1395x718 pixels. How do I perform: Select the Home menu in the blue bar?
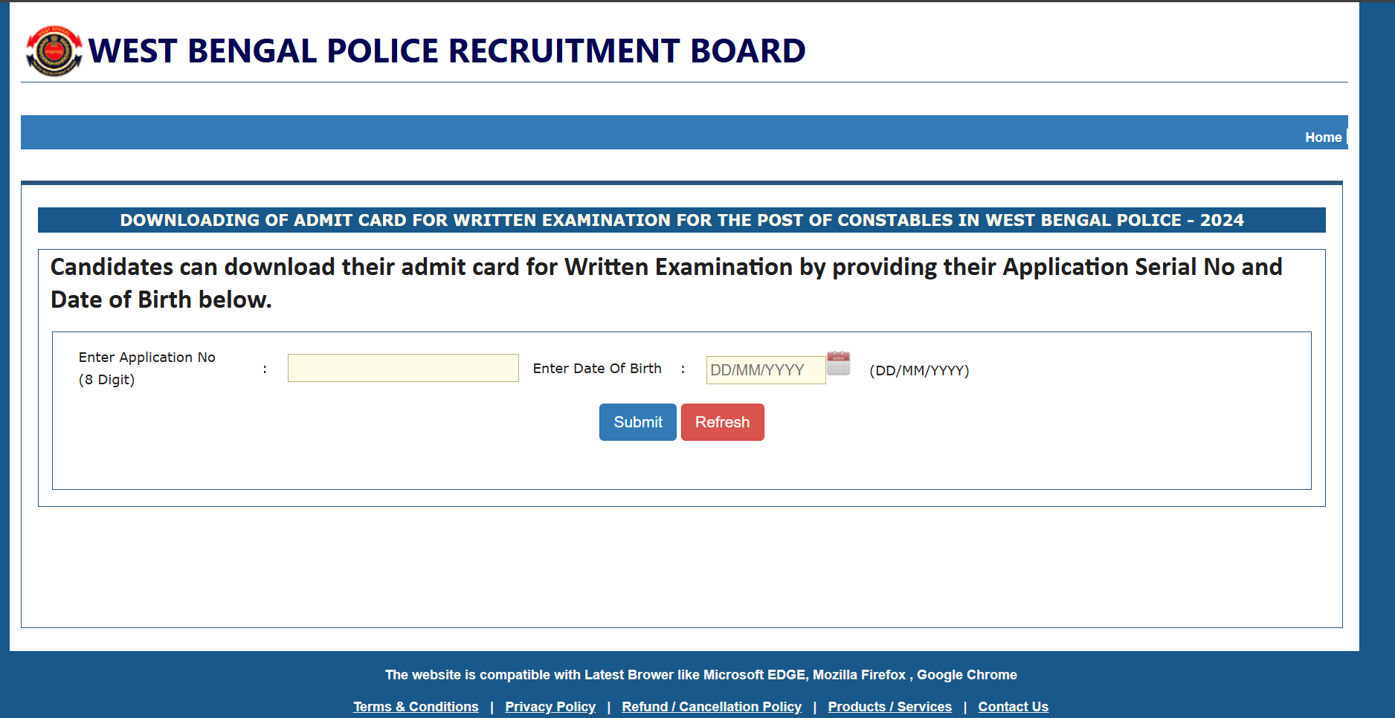(1323, 137)
